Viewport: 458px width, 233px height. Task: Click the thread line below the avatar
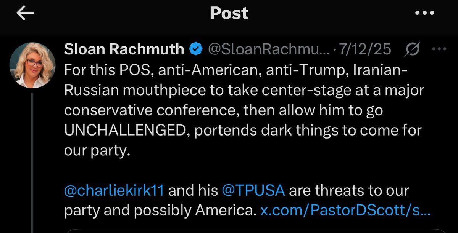click(32, 160)
